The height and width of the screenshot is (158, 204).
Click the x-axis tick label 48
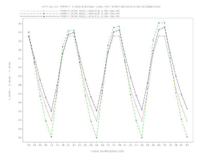coord(119,145)
